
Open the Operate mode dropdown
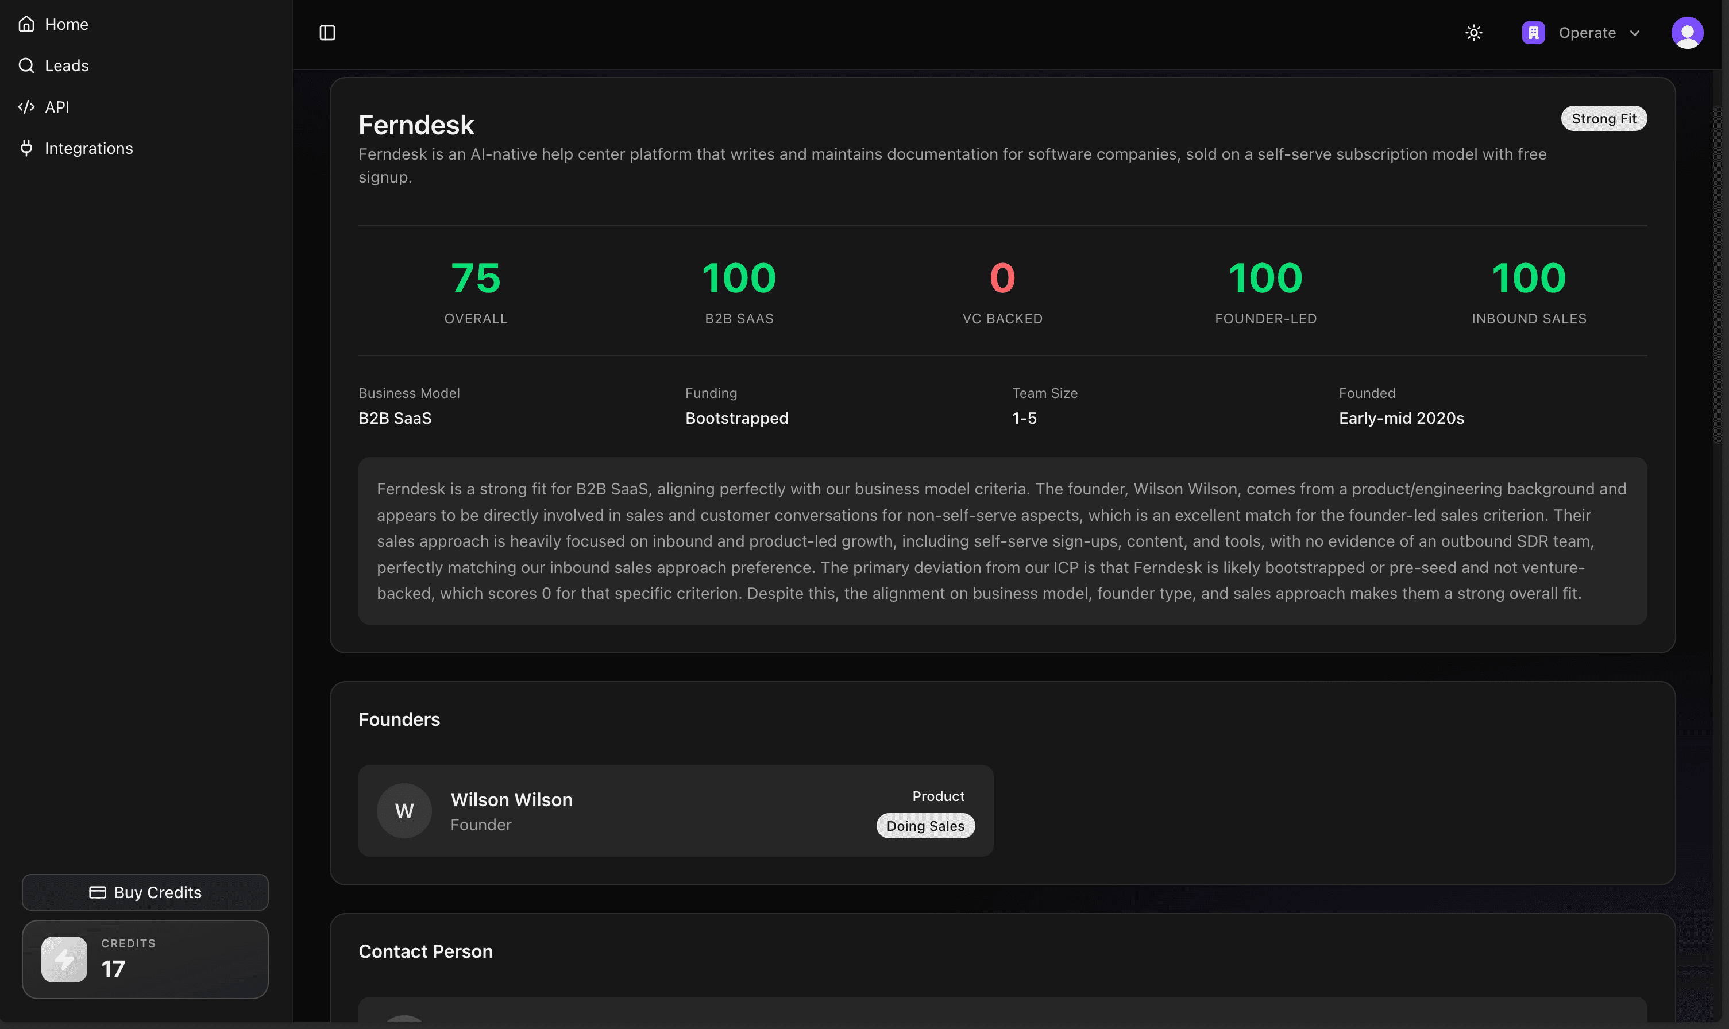point(1597,33)
